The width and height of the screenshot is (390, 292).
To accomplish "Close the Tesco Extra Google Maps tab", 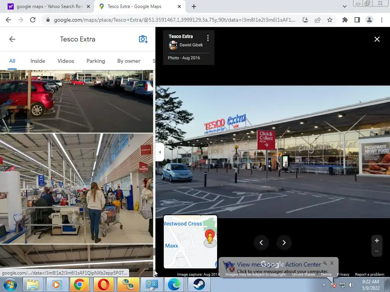I will [x=179, y=7].
